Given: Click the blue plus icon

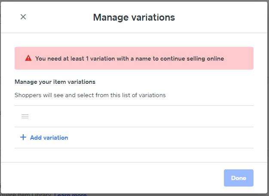Looking at the screenshot, I should pyautogui.click(x=23, y=138).
